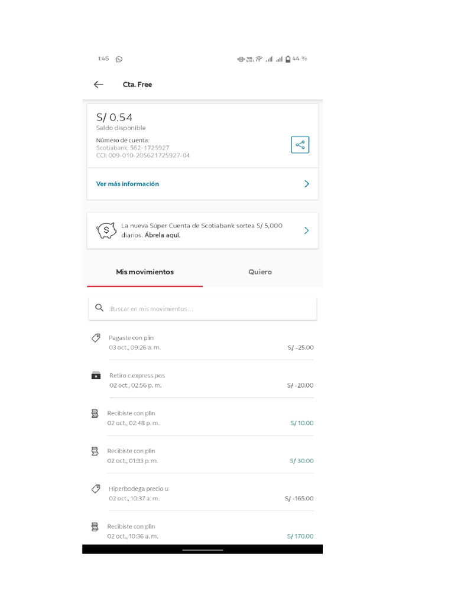Tap the share account number icon
454x605 pixels.
300,145
